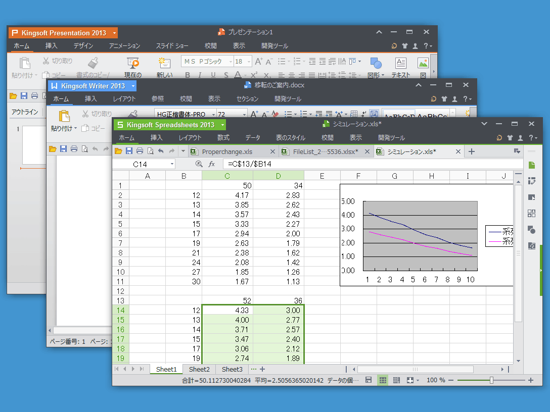Image resolution: width=550 pixels, height=412 pixels.
Task: Toggle italic in Presentation ribbon
Action: [x=200, y=75]
